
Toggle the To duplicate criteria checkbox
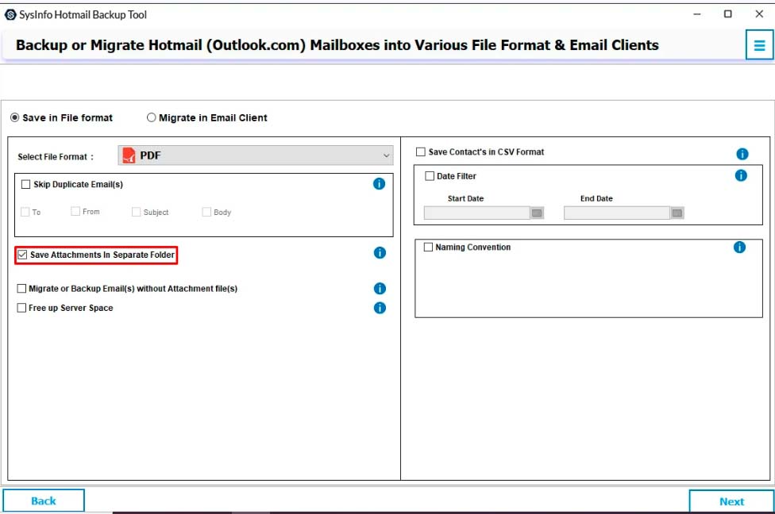point(25,212)
